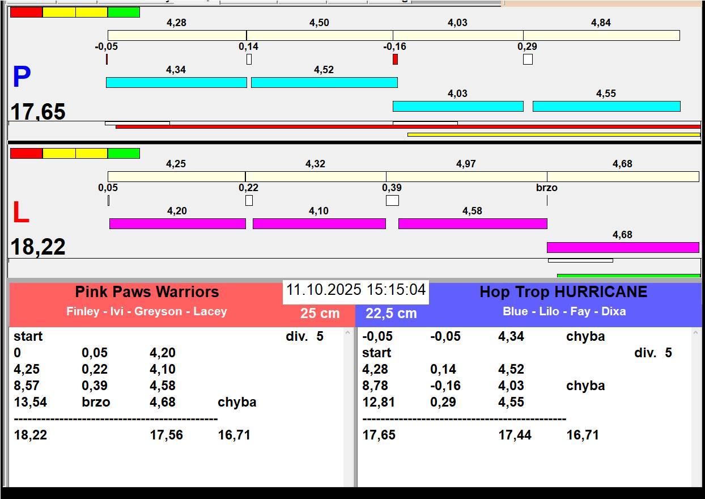Click the Finley - Ivi - Greyson - Lacey lineup
Image resolution: width=705 pixels, height=499 pixels.
click(x=147, y=311)
